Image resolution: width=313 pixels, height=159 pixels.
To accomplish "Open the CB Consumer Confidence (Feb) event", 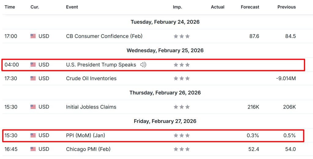I will coord(104,36).
